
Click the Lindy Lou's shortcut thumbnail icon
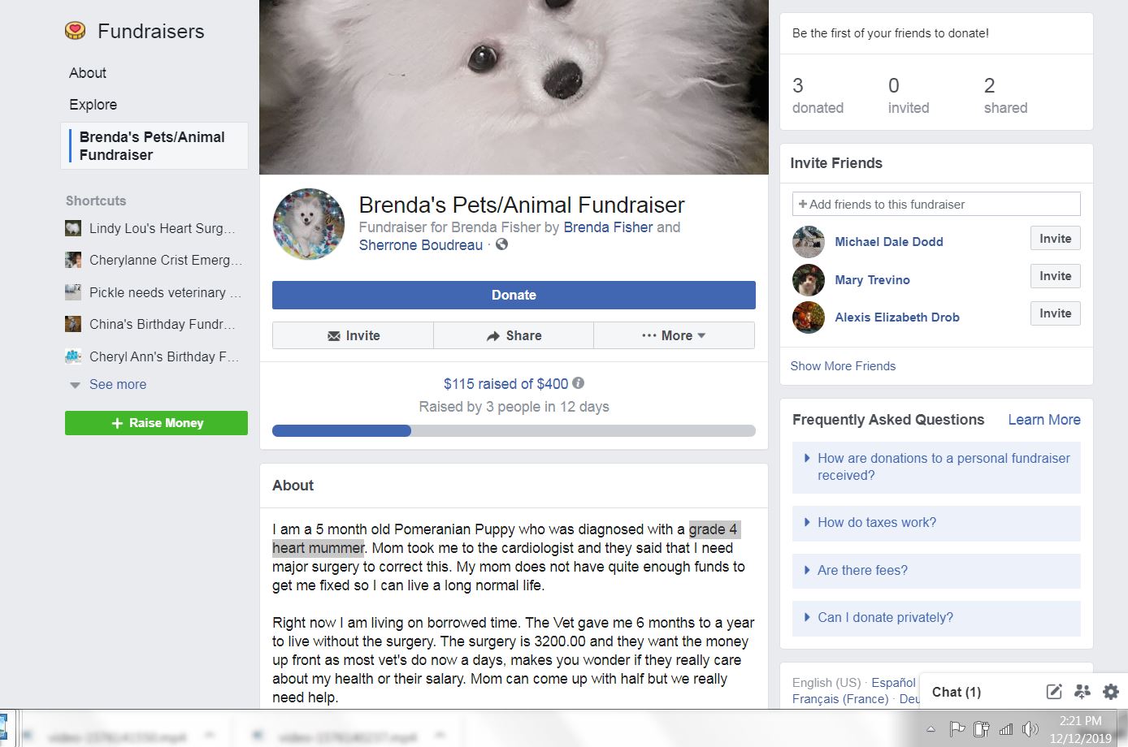point(73,228)
